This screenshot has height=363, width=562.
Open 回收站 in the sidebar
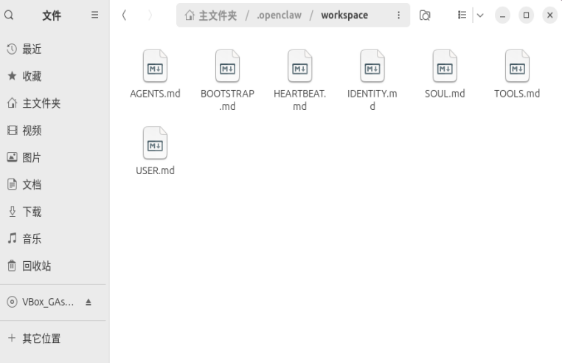coord(35,266)
